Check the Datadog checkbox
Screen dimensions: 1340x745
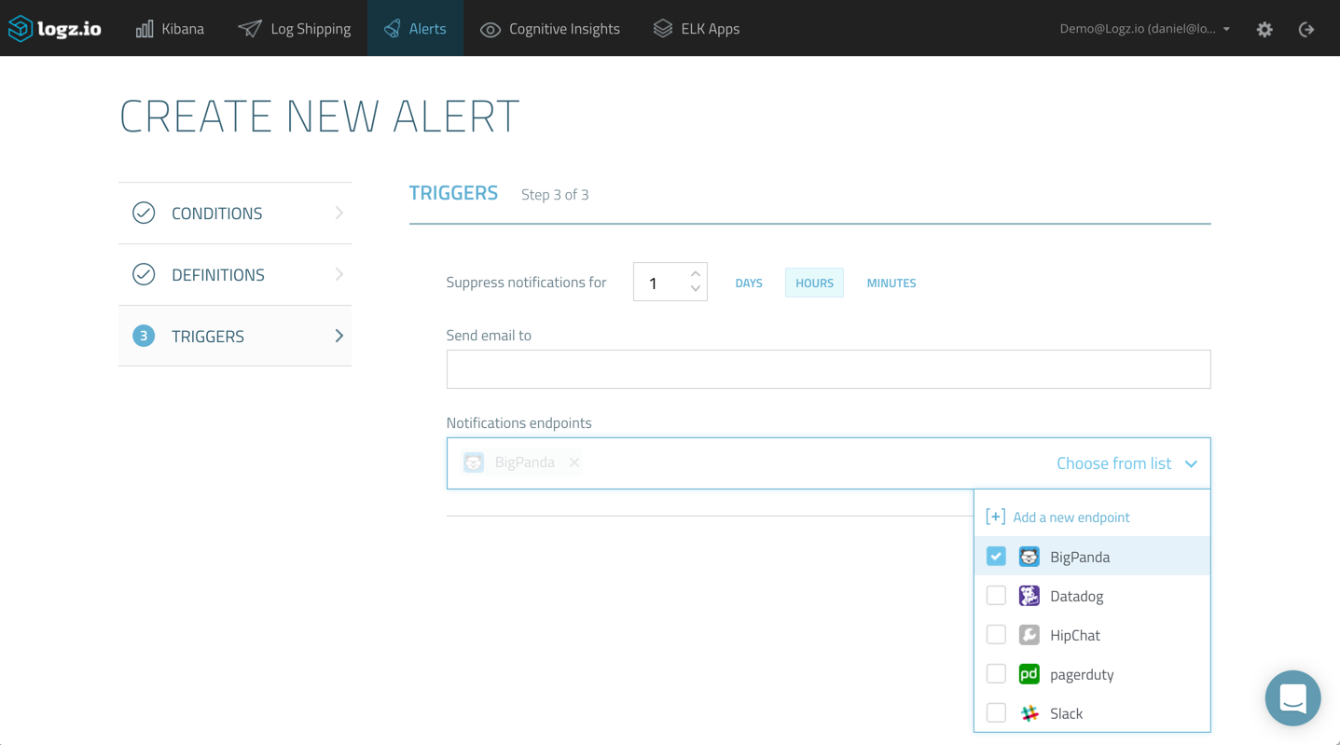coord(996,596)
